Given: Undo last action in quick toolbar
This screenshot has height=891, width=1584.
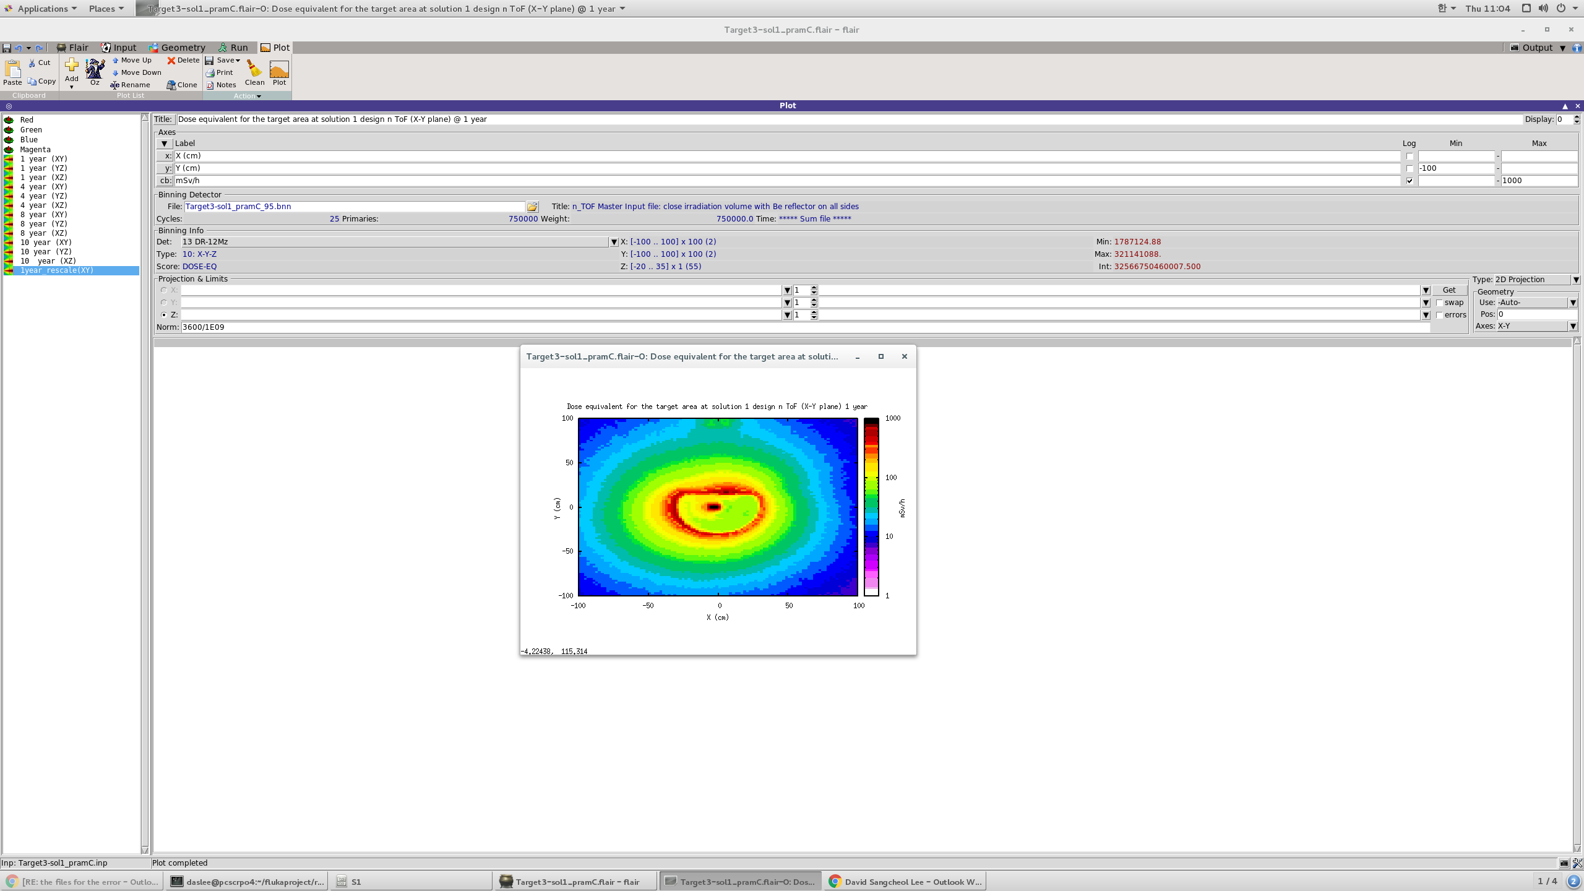Looking at the screenshot, I should point(19,48).
